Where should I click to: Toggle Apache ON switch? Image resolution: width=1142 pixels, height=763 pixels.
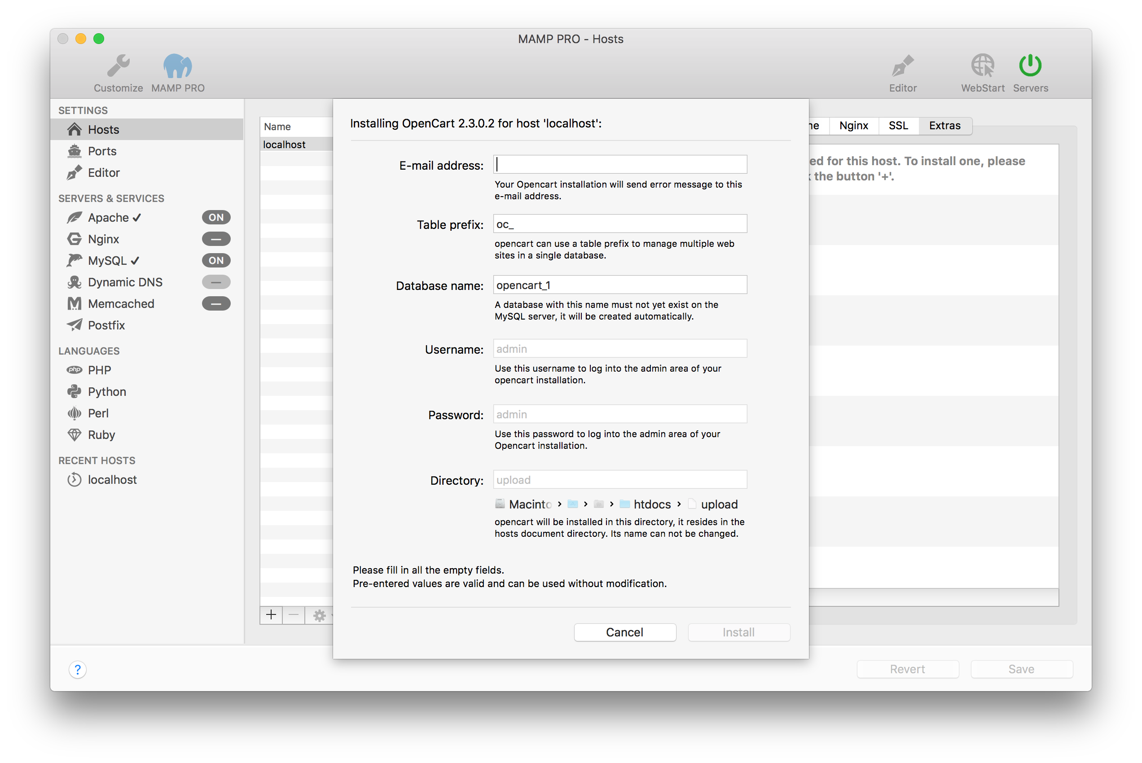click(216, 218)
